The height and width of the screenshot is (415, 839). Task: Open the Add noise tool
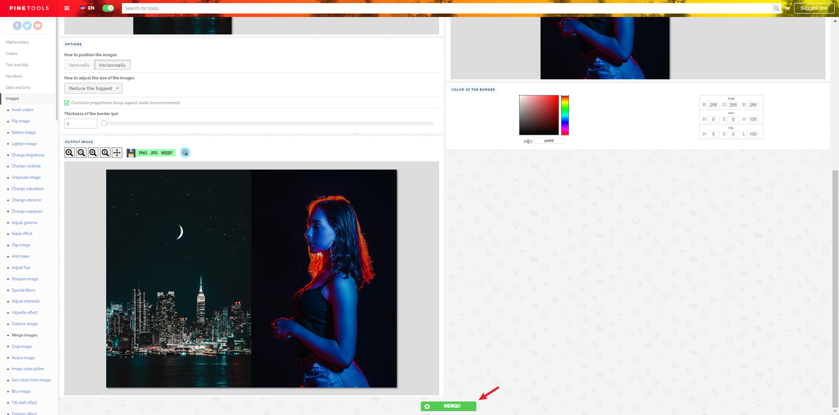click(20, 257)
